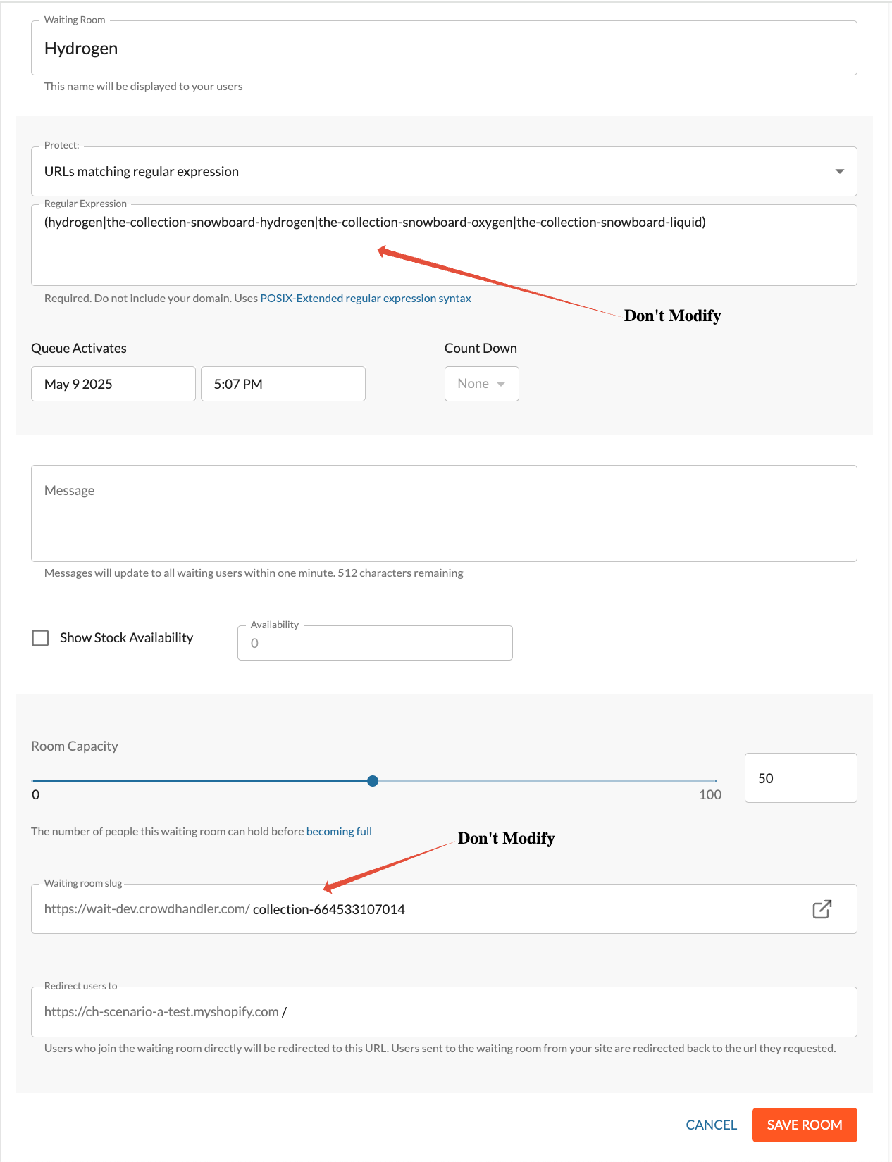Open POSIX-Extended regular expression syntax link
This screenshot has height=1162, width=892.
pos(366,299)
